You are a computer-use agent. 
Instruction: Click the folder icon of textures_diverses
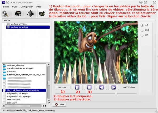coord(4,65)
